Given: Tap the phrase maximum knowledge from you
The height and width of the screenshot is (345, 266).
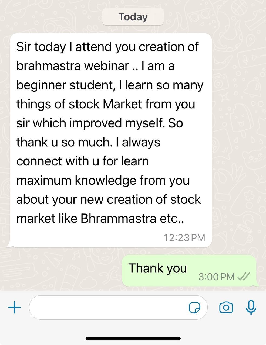Looking at the screenshot, I should (103, 181).
